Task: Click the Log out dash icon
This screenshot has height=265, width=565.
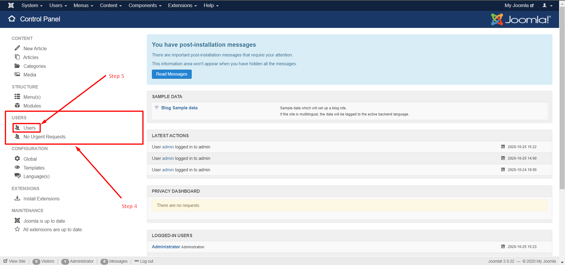Action: coord(136,261)
